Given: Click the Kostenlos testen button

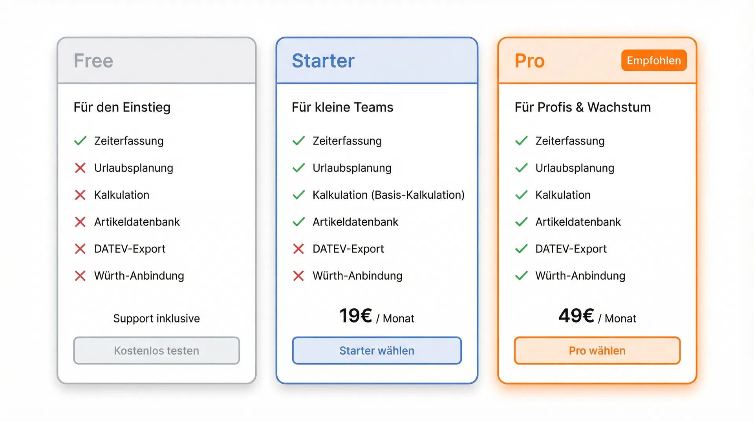Looking at the screenshot, I should click(156, 351).
